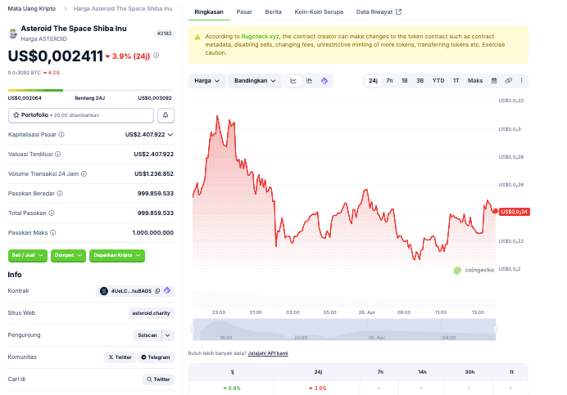
Task: Open the Dapatkan Kripto dropdown
Action: pyautogui.click(x=117, y=255)
